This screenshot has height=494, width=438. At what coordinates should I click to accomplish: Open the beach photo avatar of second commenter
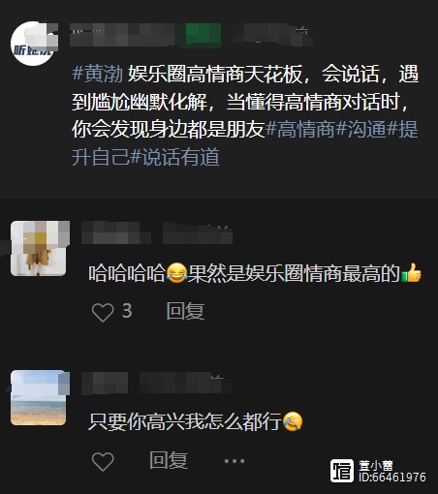pos(39,398)
